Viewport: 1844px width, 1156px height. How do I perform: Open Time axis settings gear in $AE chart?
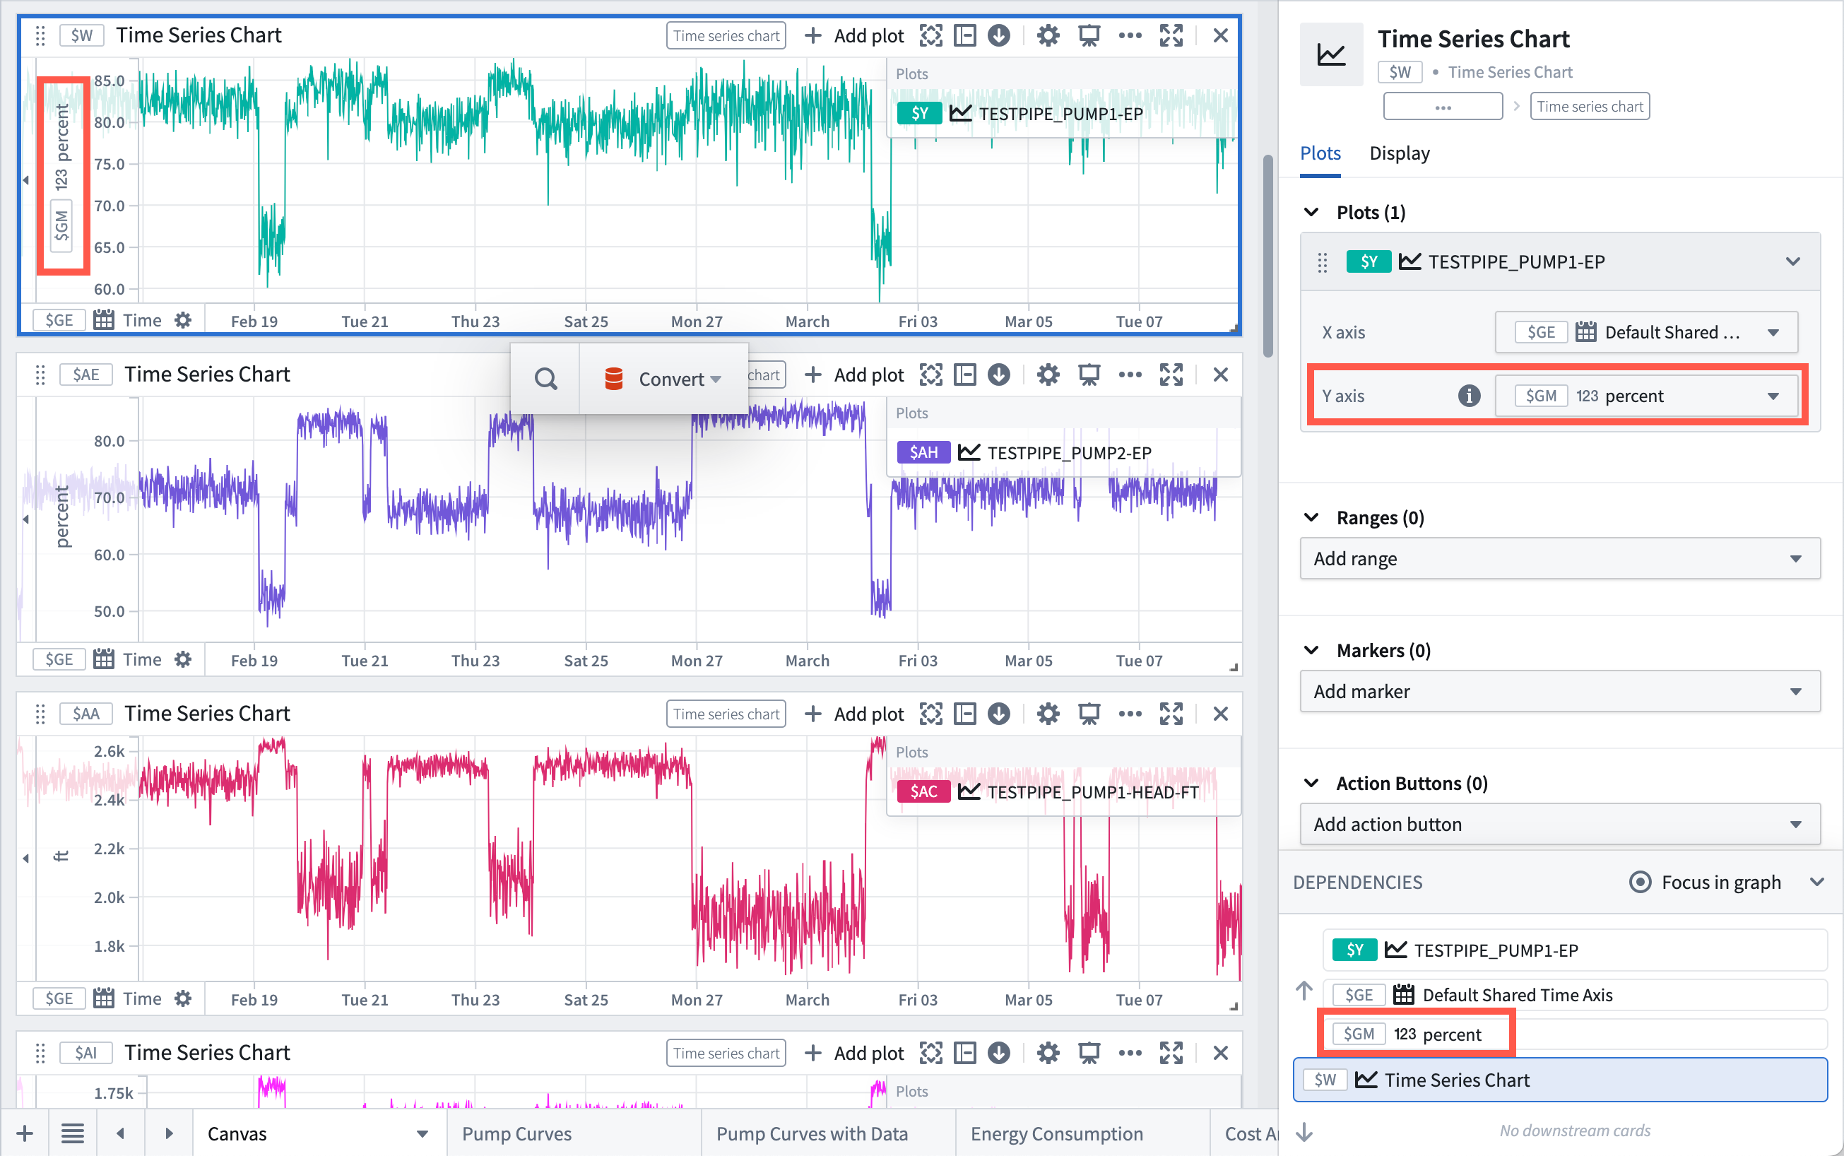point(183,659)
